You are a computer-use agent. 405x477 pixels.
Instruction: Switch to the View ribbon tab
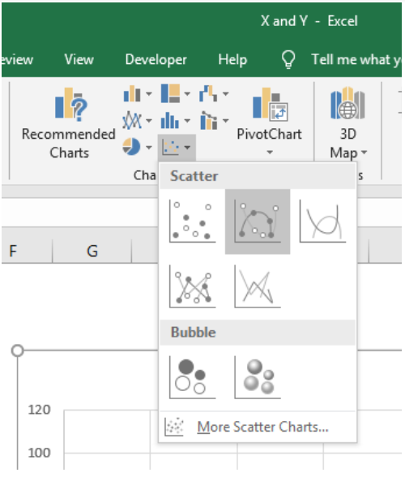(79, 59)
